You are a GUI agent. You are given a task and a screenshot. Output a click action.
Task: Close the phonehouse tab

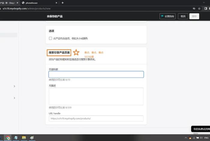(x=56, y=3)
